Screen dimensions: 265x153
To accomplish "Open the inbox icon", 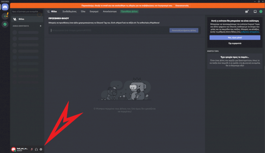I will [255, 11].
